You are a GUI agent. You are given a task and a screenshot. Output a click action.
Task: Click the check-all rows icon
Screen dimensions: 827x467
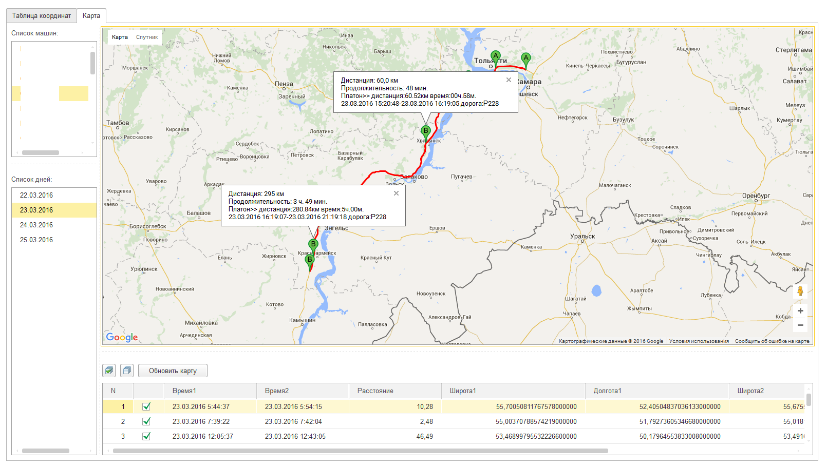coord(109,371)
